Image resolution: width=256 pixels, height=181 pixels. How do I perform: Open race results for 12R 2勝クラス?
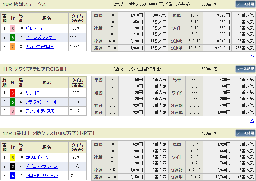245,133
